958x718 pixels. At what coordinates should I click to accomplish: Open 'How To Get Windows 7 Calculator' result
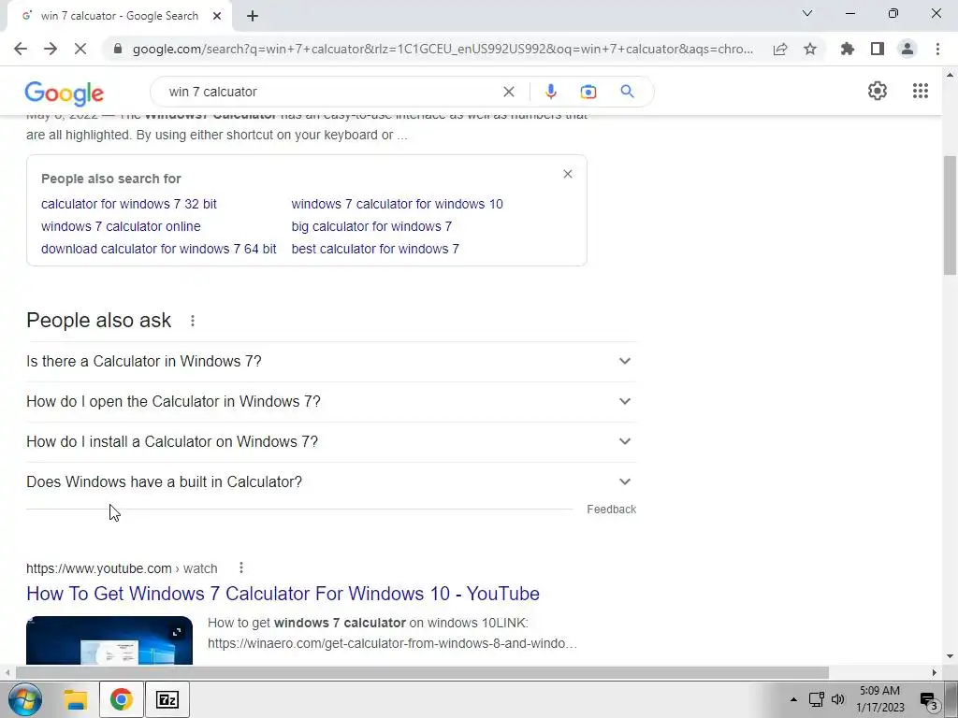283,594
